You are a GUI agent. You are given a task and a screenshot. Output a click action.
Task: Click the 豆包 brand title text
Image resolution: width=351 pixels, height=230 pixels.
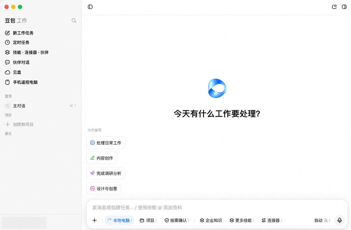10,21
